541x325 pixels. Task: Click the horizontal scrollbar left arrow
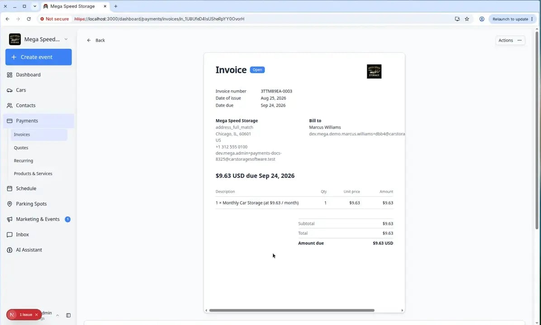[206, 310]
